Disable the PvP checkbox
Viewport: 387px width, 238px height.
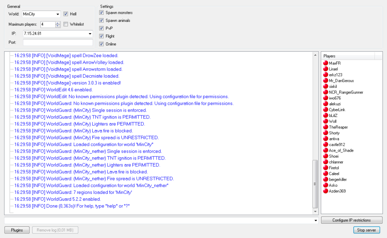coord(101,28)
